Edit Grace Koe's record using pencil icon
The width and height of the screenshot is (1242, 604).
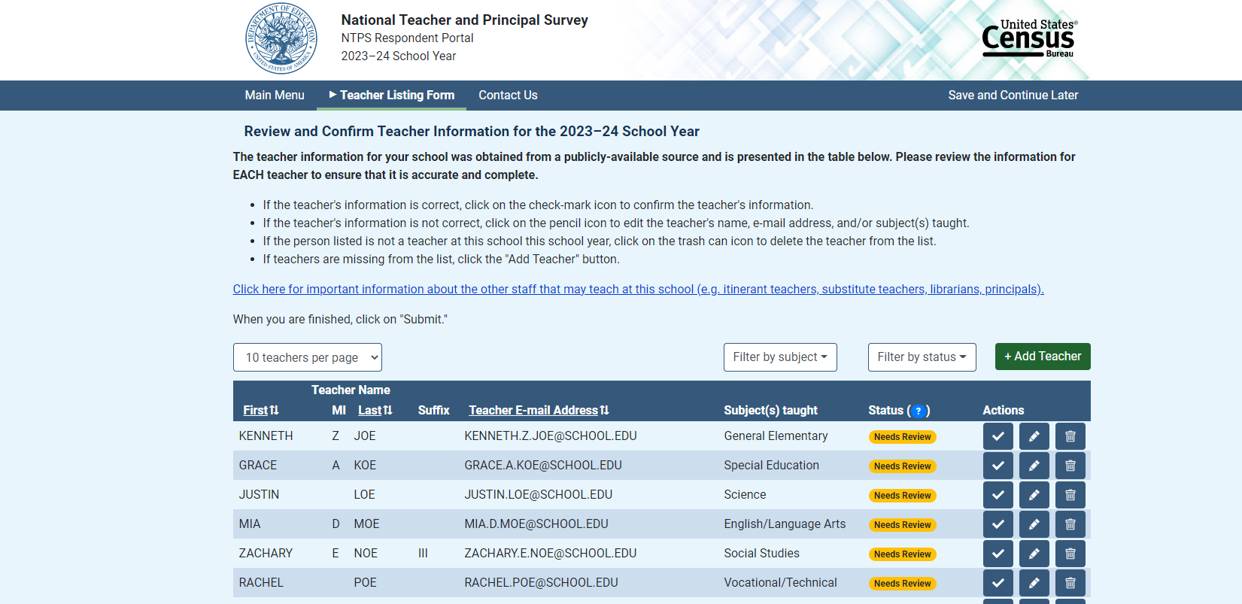[x=1034, y=466]
